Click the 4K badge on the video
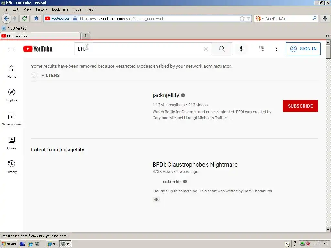 tap(156, 200)
